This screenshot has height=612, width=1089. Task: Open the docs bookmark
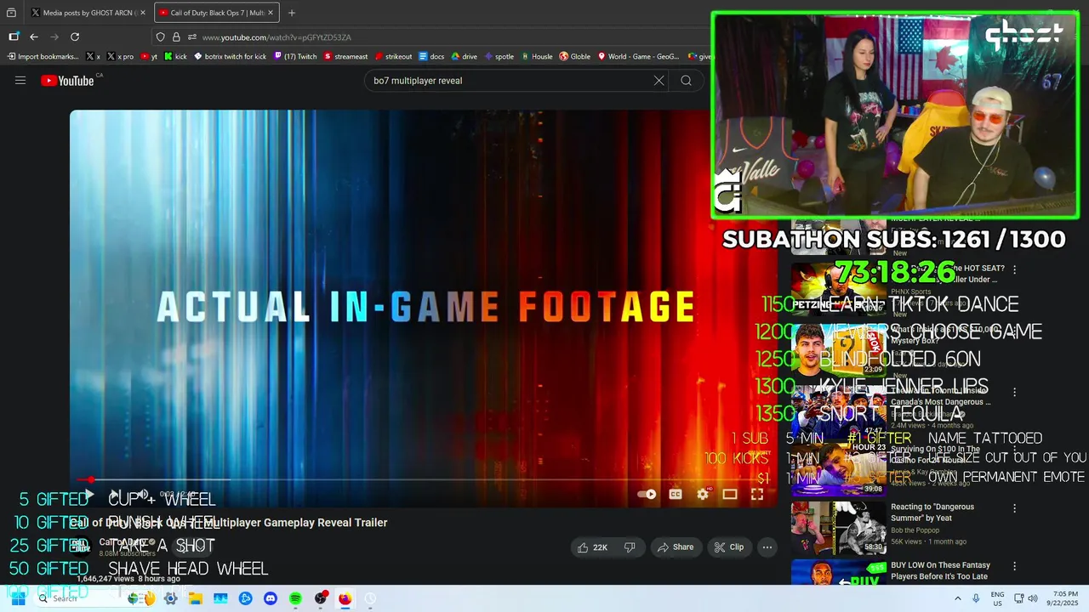pos(431,57)
